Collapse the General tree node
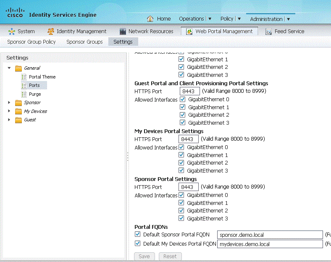This screenshot has height=262, width=331. [9, 68]
